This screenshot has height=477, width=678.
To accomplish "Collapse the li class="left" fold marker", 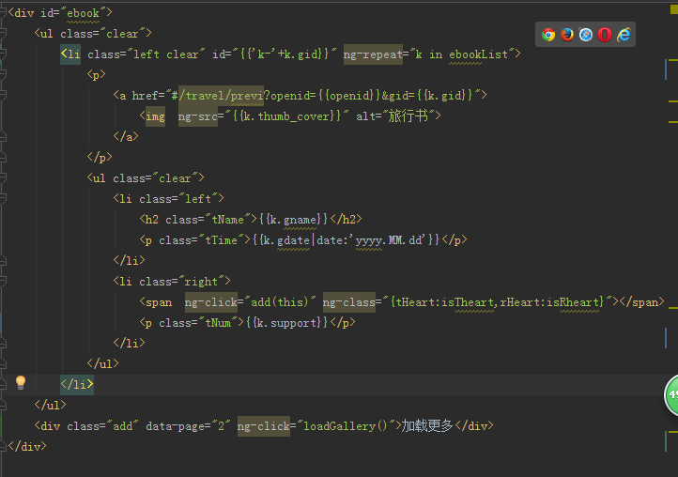I will [x=3, y=199].
